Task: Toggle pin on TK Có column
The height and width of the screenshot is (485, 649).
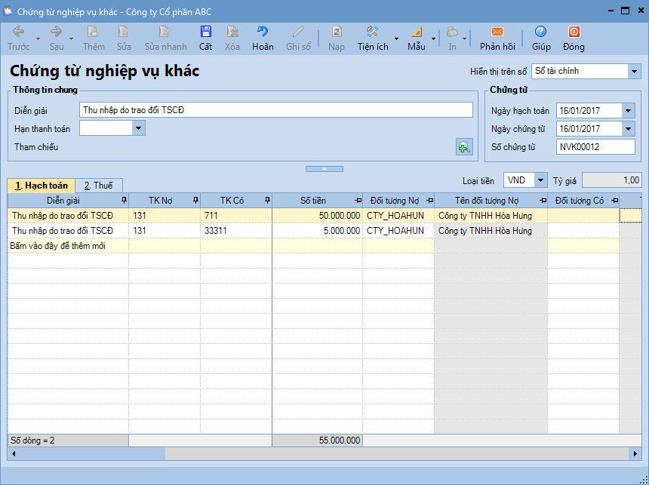Action: click(266, 201)
